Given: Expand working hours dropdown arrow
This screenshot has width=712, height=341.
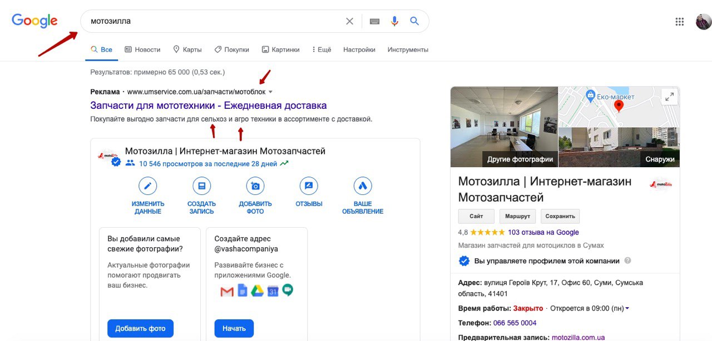Looking at the screenshot, I should point(627,309).
